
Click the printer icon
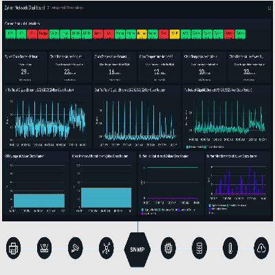tap(14, 248)
